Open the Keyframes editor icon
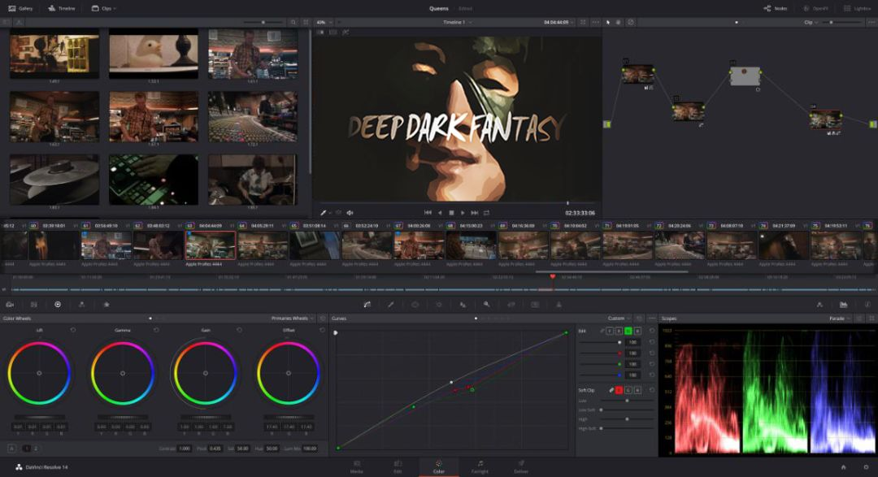The image size is (878, 477). click(819, 305)
